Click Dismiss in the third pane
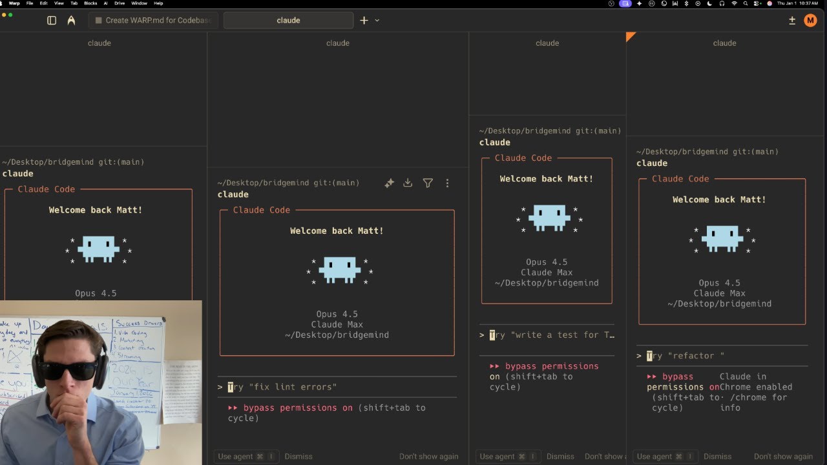This screenshot has width=827, height=465. tap(560, 457)
